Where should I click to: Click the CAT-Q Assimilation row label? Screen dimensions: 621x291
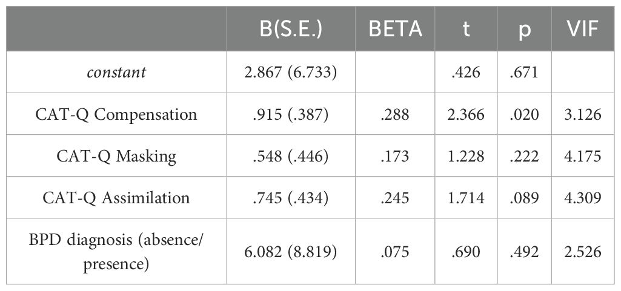pos(116,197)
